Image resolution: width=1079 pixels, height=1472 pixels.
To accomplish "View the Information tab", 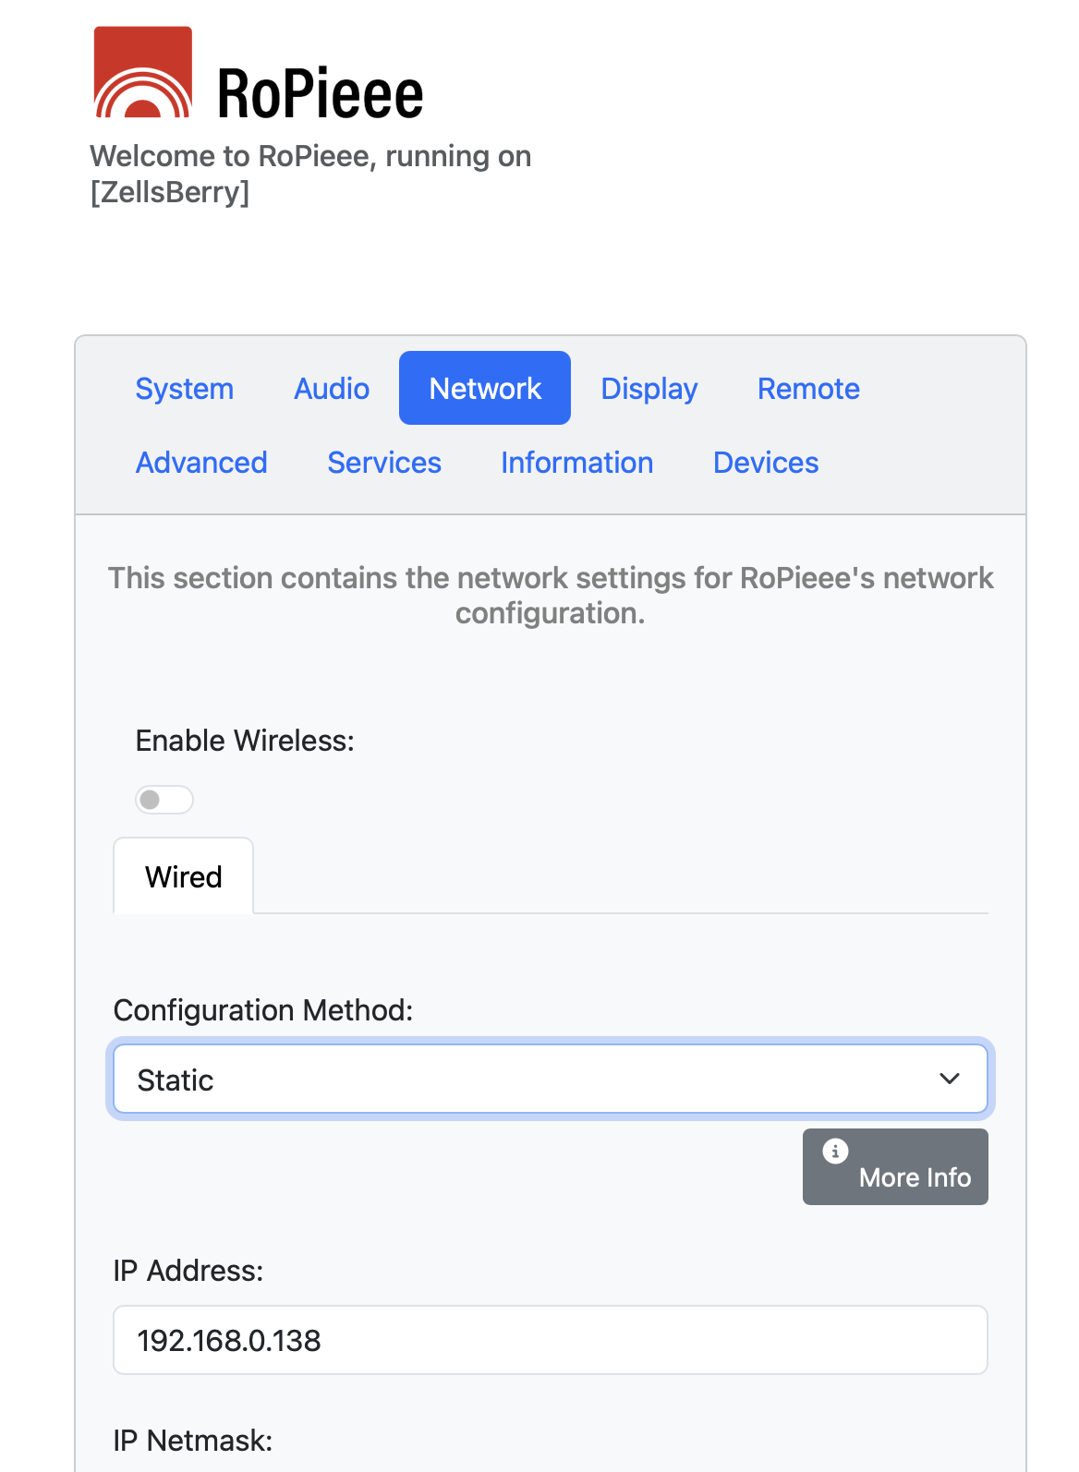I will [577, 463].
